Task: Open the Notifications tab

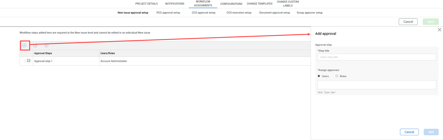Action: [x=175, y=4]
